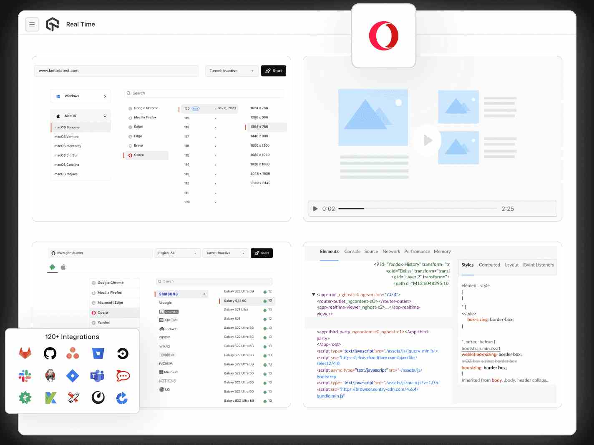
Task: Click the Slack integration icon
Action: point(25,376)
